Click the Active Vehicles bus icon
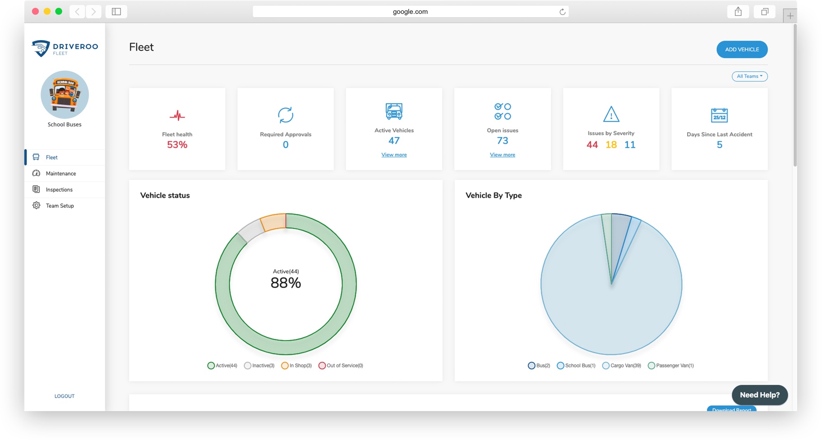This screenshot has width=822, height=440. pos(393,111)
